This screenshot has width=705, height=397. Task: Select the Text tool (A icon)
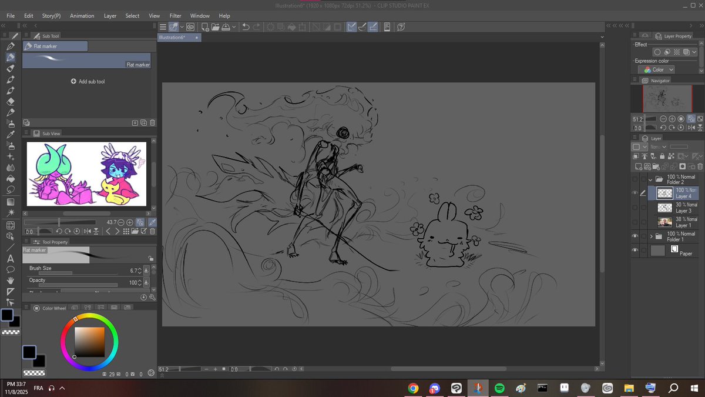pyautogui.click(x=11, y=258)
